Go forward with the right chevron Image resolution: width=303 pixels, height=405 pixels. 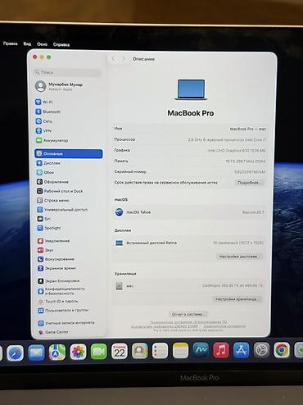124,59
